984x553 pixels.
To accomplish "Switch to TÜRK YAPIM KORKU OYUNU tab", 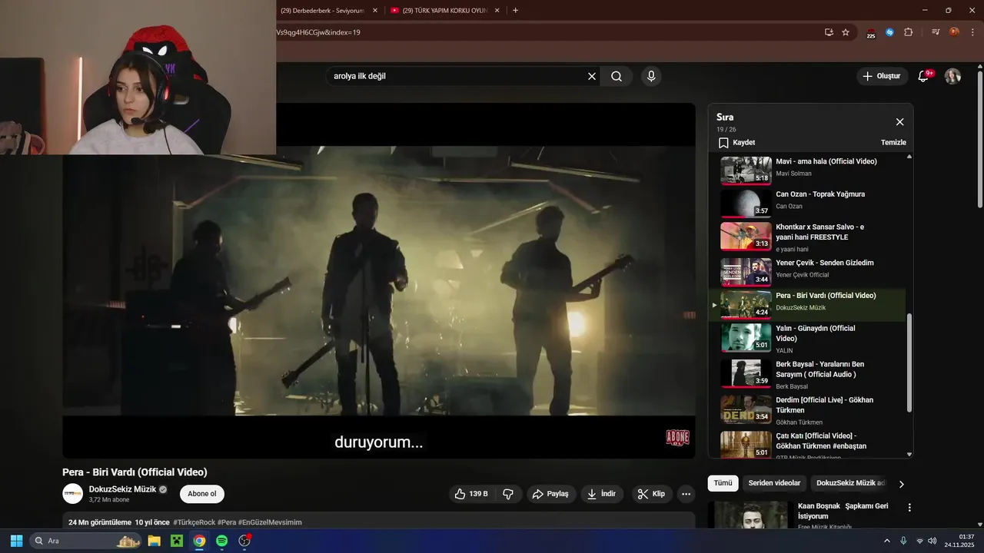I will [446, 11].
